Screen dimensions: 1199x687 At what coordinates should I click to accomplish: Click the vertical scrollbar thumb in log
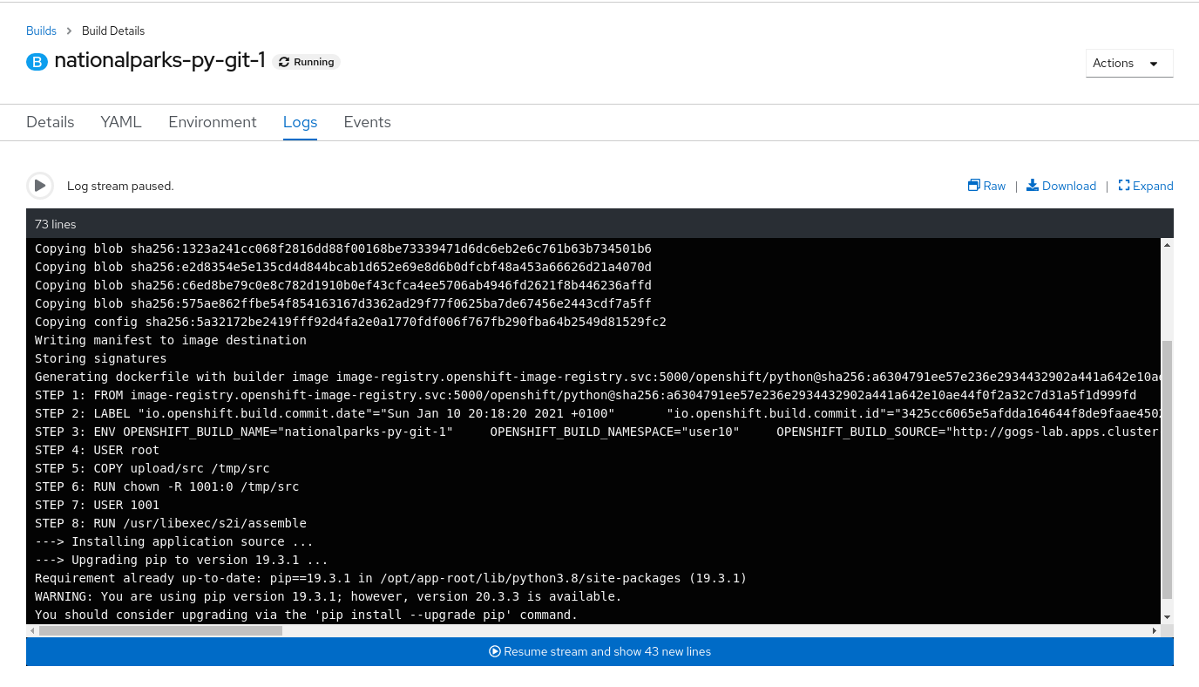click(x=1167, y=471)
